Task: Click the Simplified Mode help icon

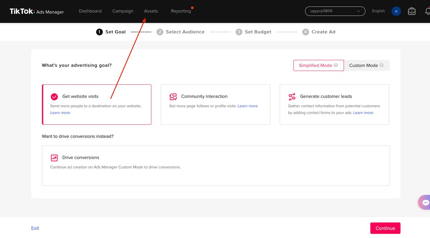Action: [x=336, y=65]
